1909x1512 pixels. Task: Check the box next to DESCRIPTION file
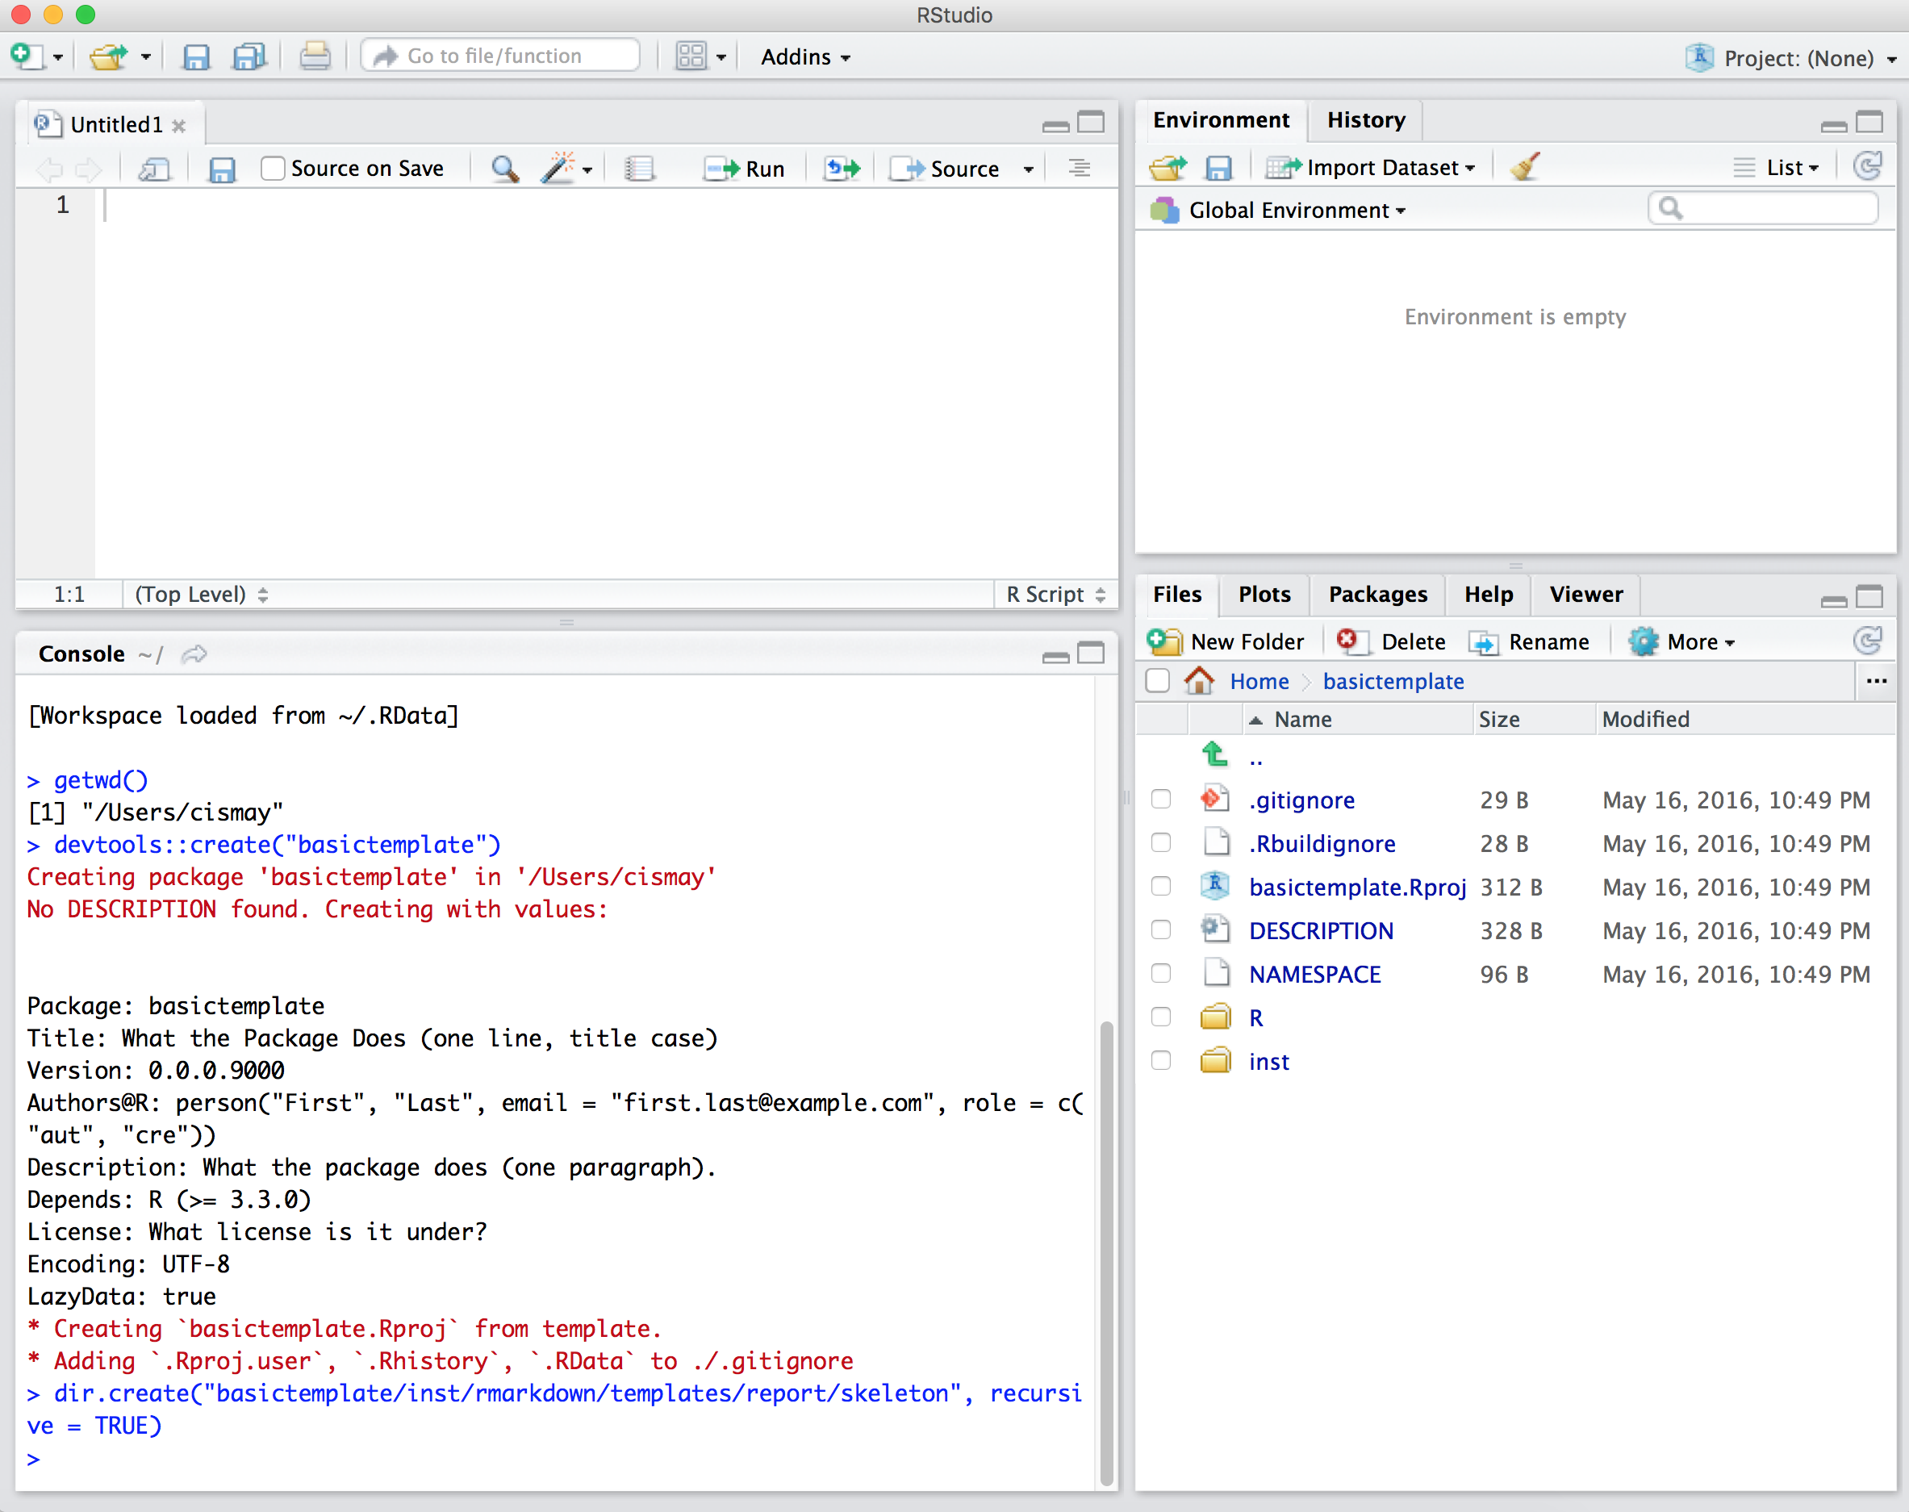(1160, 930)
